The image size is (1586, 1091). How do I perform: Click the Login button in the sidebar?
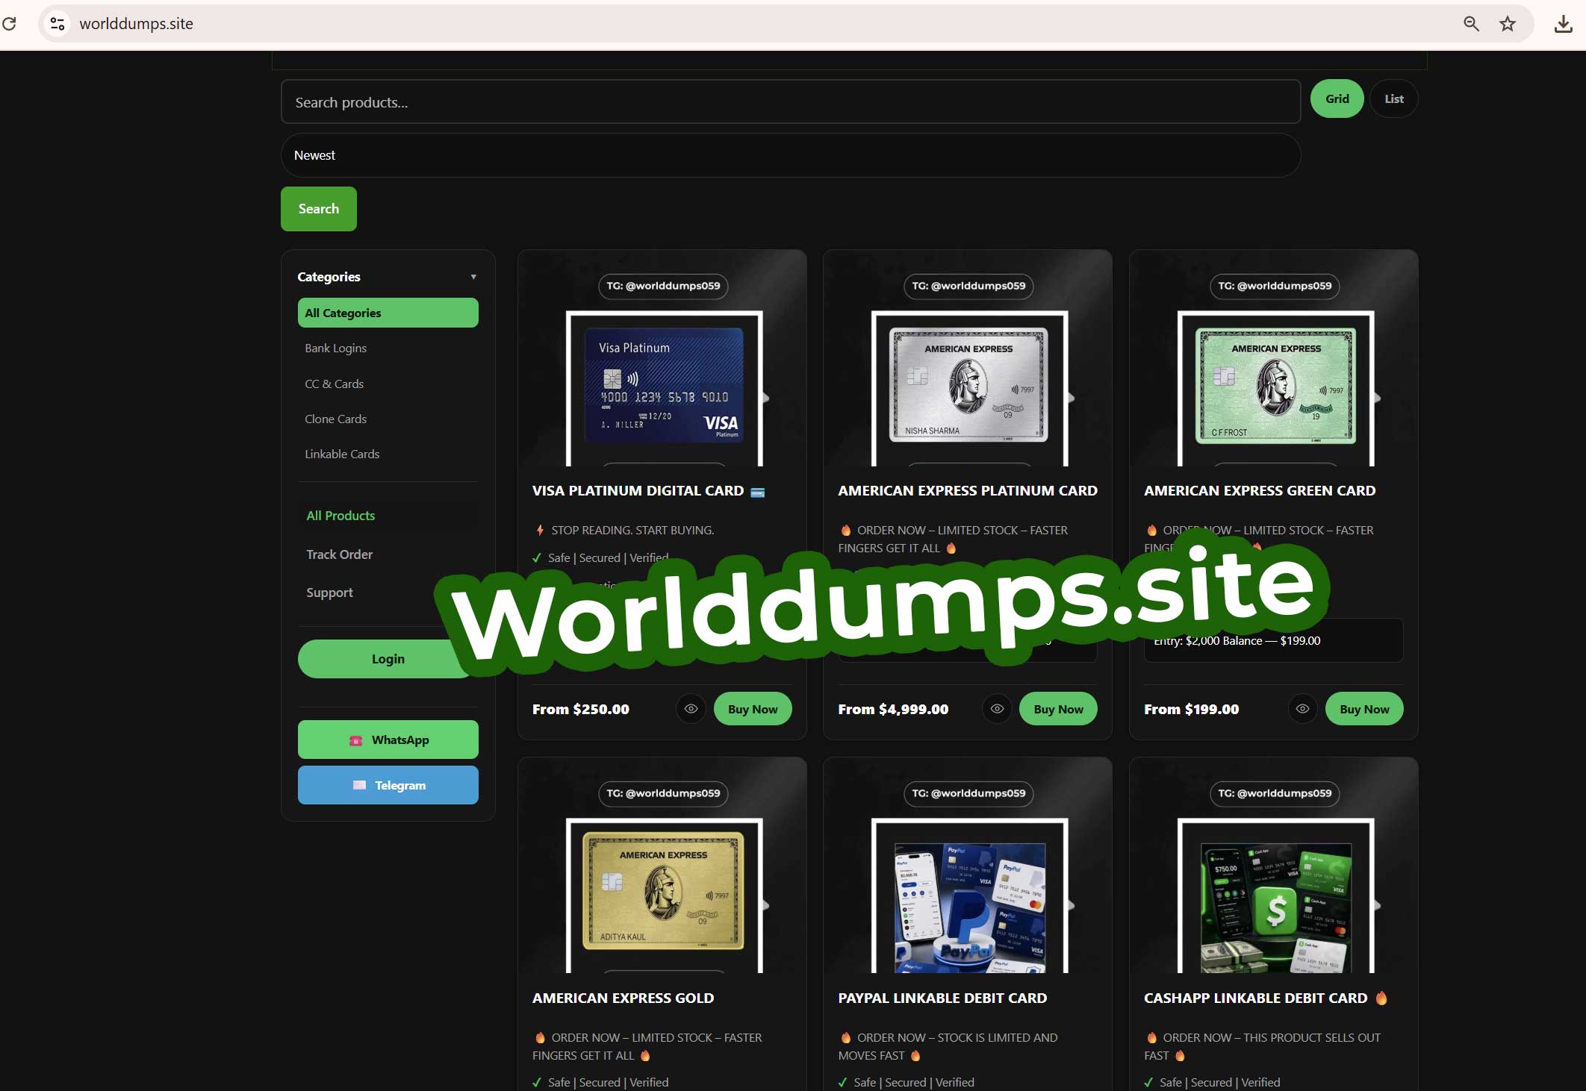pyautogui.click(x=388, y=659)
